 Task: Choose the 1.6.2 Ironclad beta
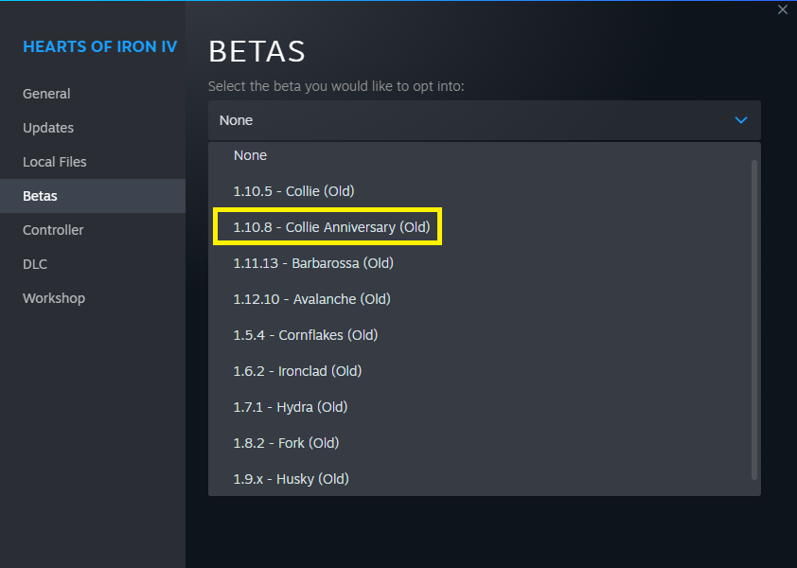(297, 370)
